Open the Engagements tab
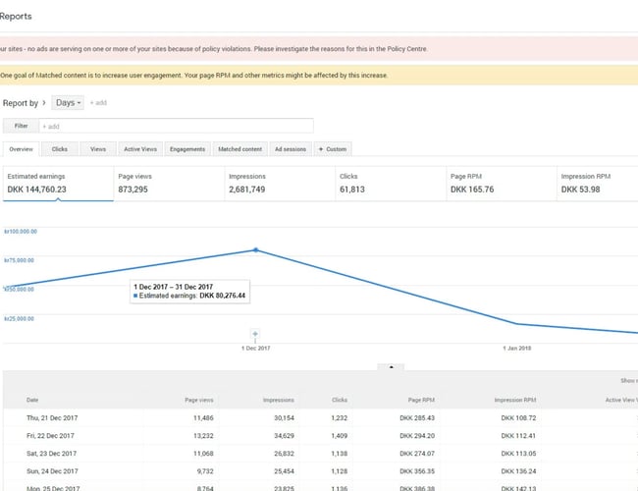The width and height of the screenshot is (638, 491). pyautogui.click(x=187, y=149)
